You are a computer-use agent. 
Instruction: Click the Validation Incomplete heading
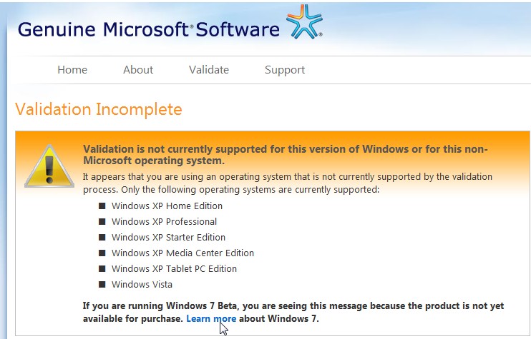pyautogui.click(x=99, y=109)
